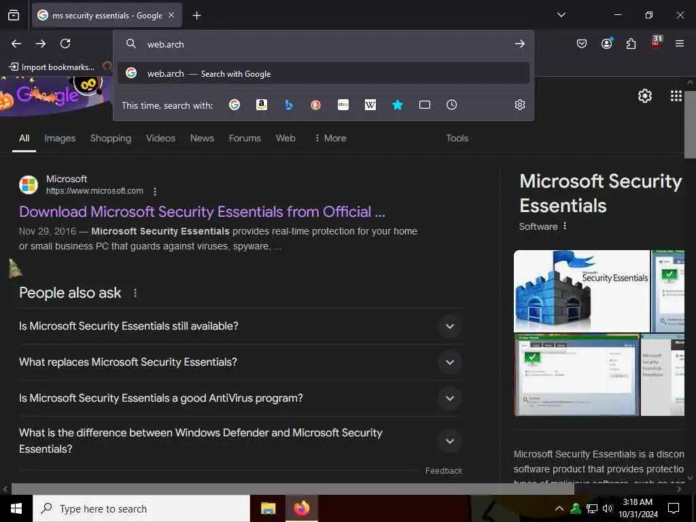
Task: Click the Go arrow in address bar
Action: 520,44
